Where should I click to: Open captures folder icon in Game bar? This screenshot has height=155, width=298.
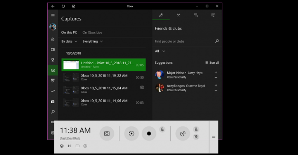click(x=77, y=146)
